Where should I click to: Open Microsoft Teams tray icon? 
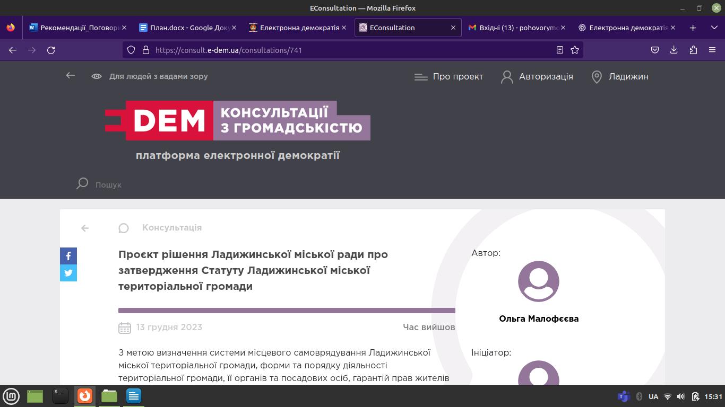point(624,396)
